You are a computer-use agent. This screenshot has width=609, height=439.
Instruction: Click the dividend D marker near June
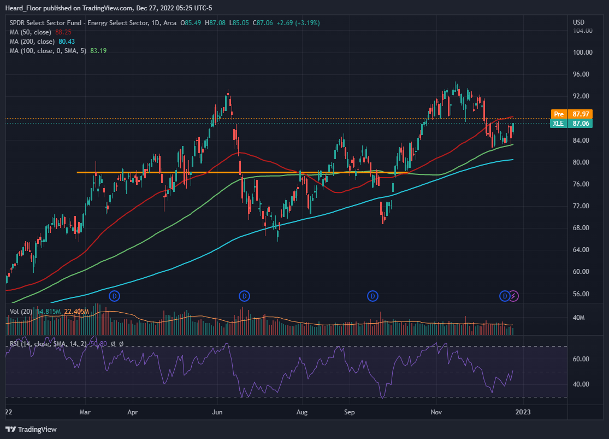coord(244,296)
